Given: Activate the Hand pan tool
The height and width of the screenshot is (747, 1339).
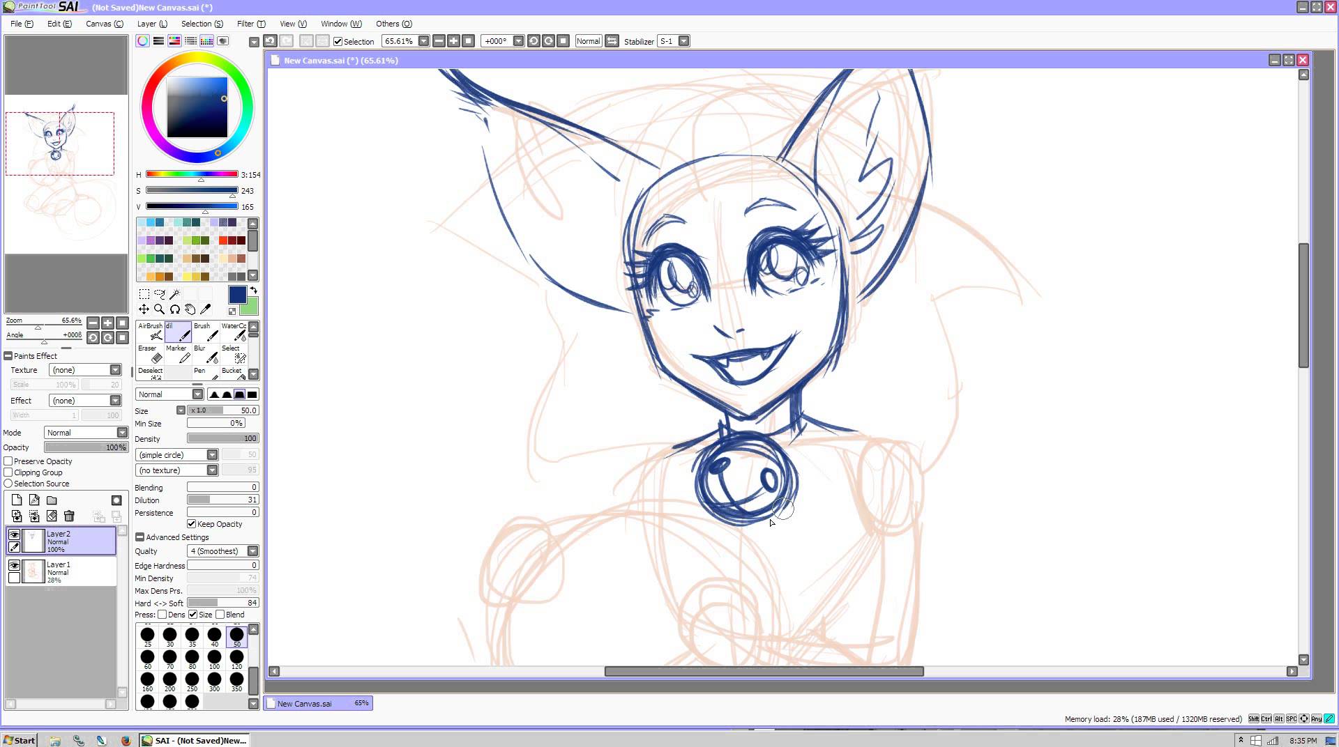Looking at the screenshot, I should click(x=191, y=309).
